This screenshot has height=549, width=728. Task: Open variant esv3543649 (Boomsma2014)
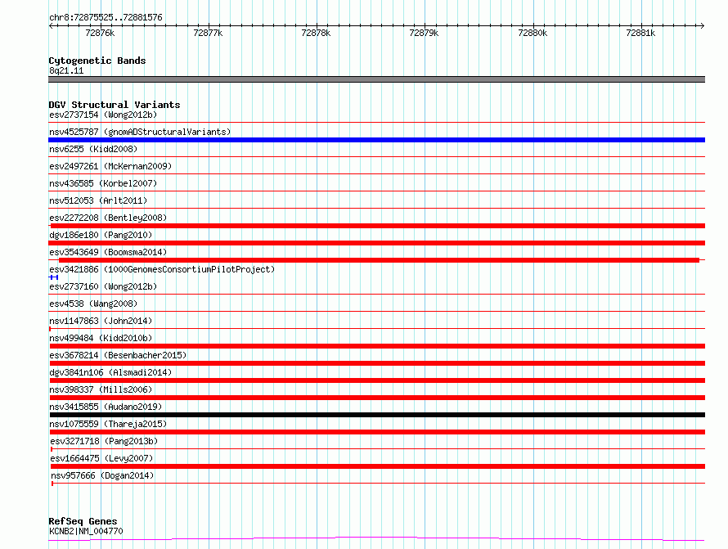pos(108,252)
